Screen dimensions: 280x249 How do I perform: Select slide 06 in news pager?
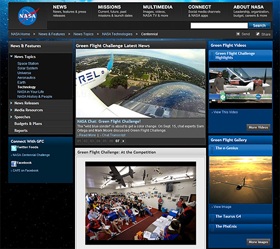click(111, 141)
